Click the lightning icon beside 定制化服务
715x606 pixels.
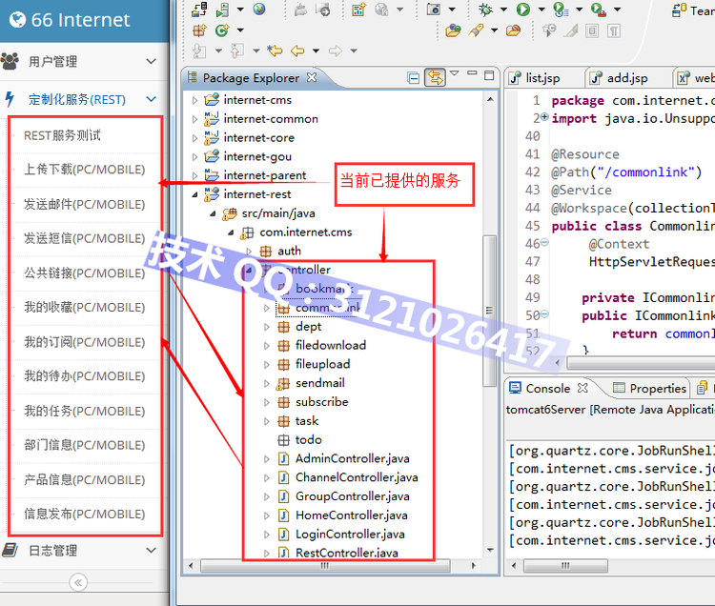pyautogui.click(x=10, y=99)
